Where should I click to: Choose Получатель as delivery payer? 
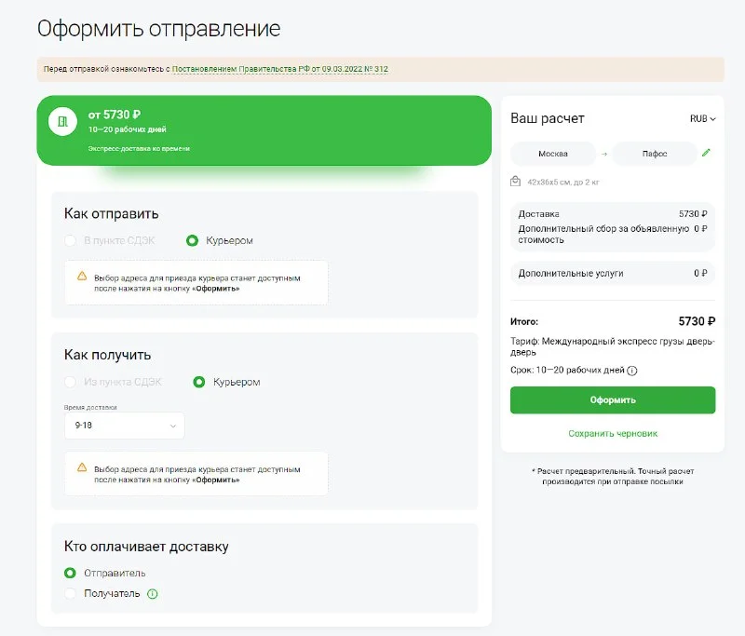coord(70,593)
